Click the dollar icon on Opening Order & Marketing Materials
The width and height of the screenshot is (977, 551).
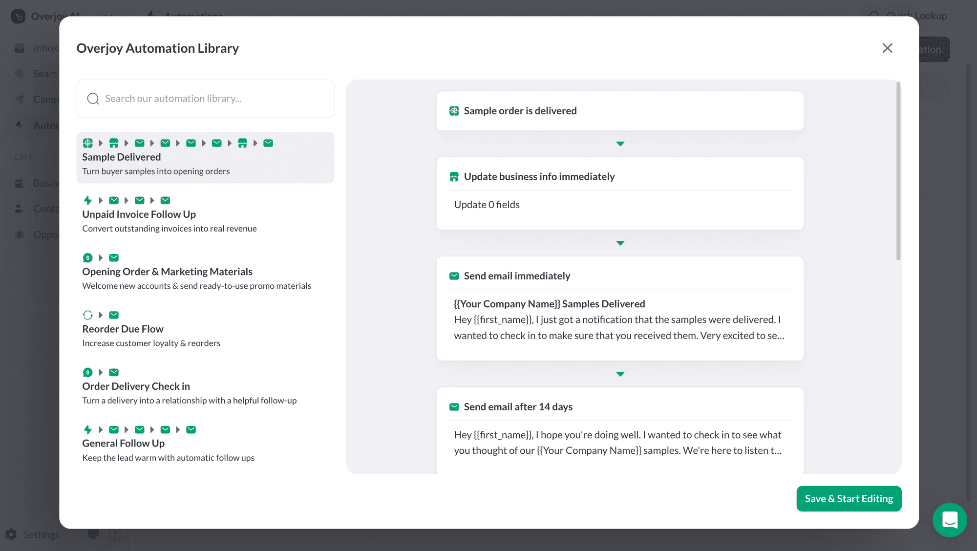pos(88,257)
